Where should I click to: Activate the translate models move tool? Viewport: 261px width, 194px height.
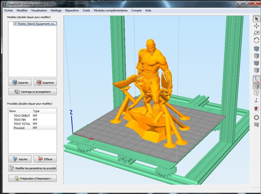tap(256, 26)
